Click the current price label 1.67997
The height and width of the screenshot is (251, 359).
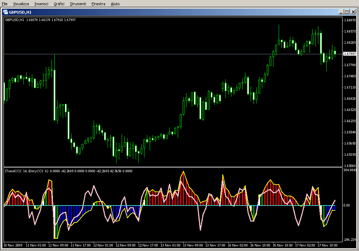click(x=350, y=54)
